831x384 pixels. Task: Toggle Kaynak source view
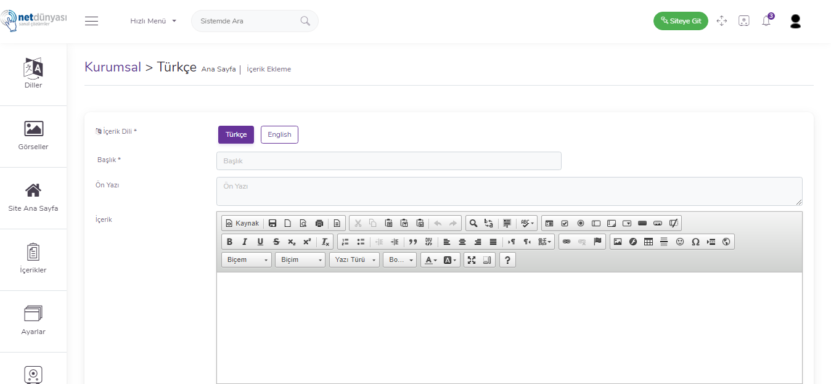pyautogui.click(x=242, y=223)
